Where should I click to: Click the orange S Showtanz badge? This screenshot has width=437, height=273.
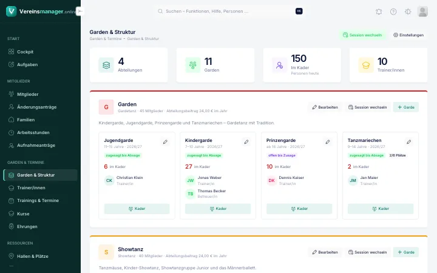click(x=106, y=252)
